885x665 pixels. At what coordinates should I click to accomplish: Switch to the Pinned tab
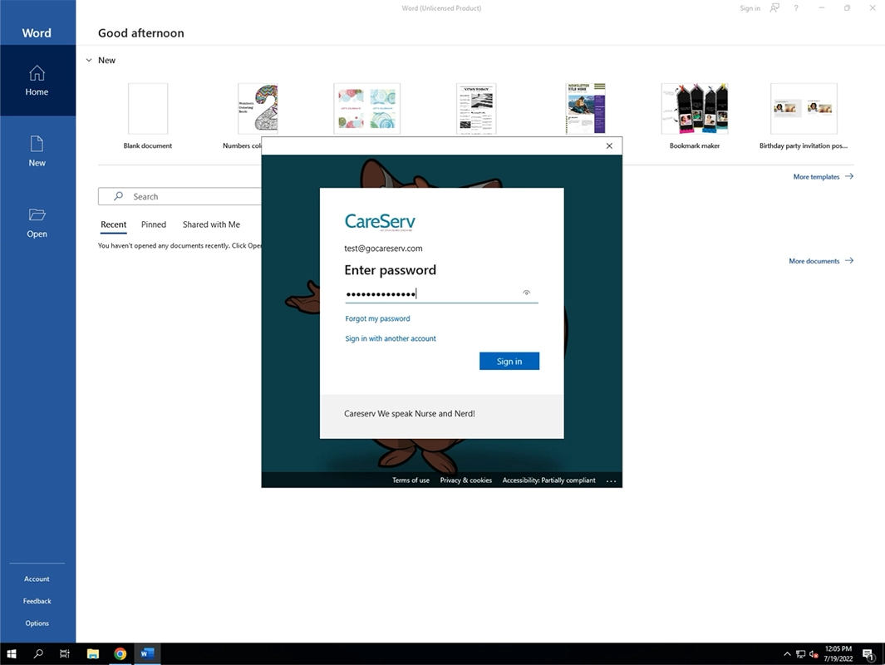click(x=153, y=224)
